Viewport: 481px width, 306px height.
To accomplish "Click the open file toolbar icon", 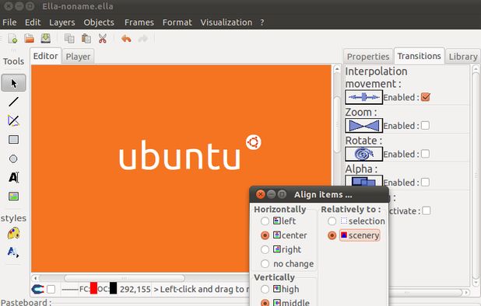I will click(29, 39).
